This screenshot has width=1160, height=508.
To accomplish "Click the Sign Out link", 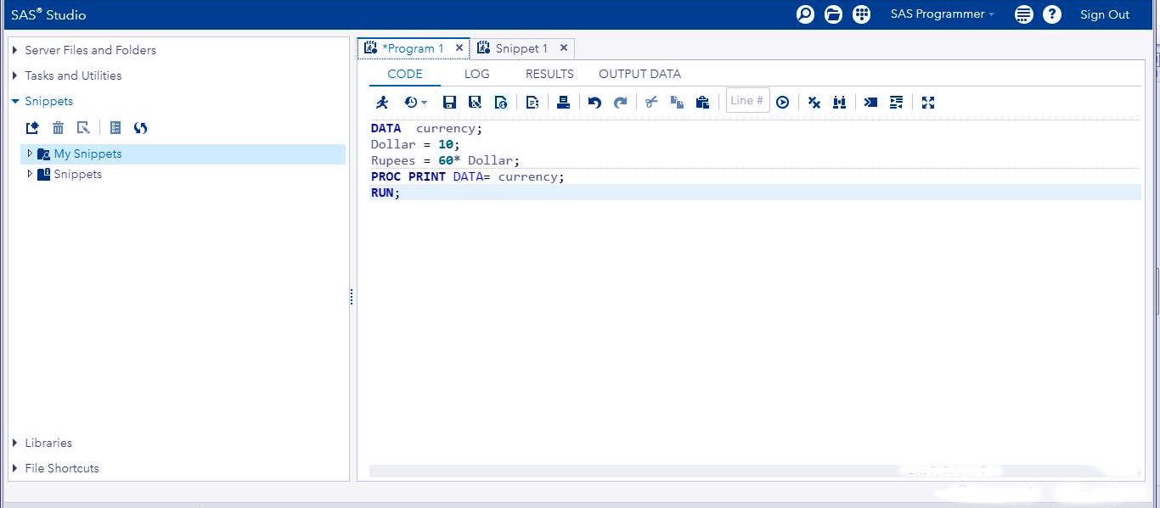I will coord(1105,14).
